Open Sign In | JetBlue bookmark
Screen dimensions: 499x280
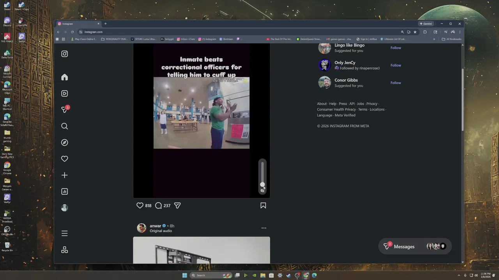pyautogui.click(x=367, y=39)
